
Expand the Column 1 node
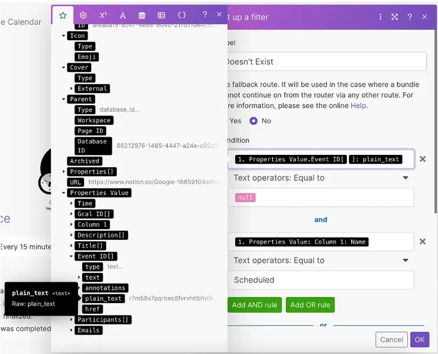(x=71, y=225)
